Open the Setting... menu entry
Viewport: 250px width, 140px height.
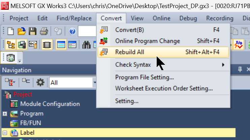click(x=163, y=101)
